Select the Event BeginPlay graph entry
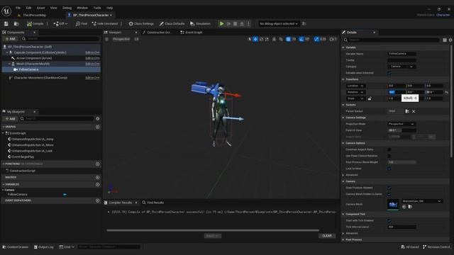Viewport: 454px width, 255px height. (x=23, y=157)
